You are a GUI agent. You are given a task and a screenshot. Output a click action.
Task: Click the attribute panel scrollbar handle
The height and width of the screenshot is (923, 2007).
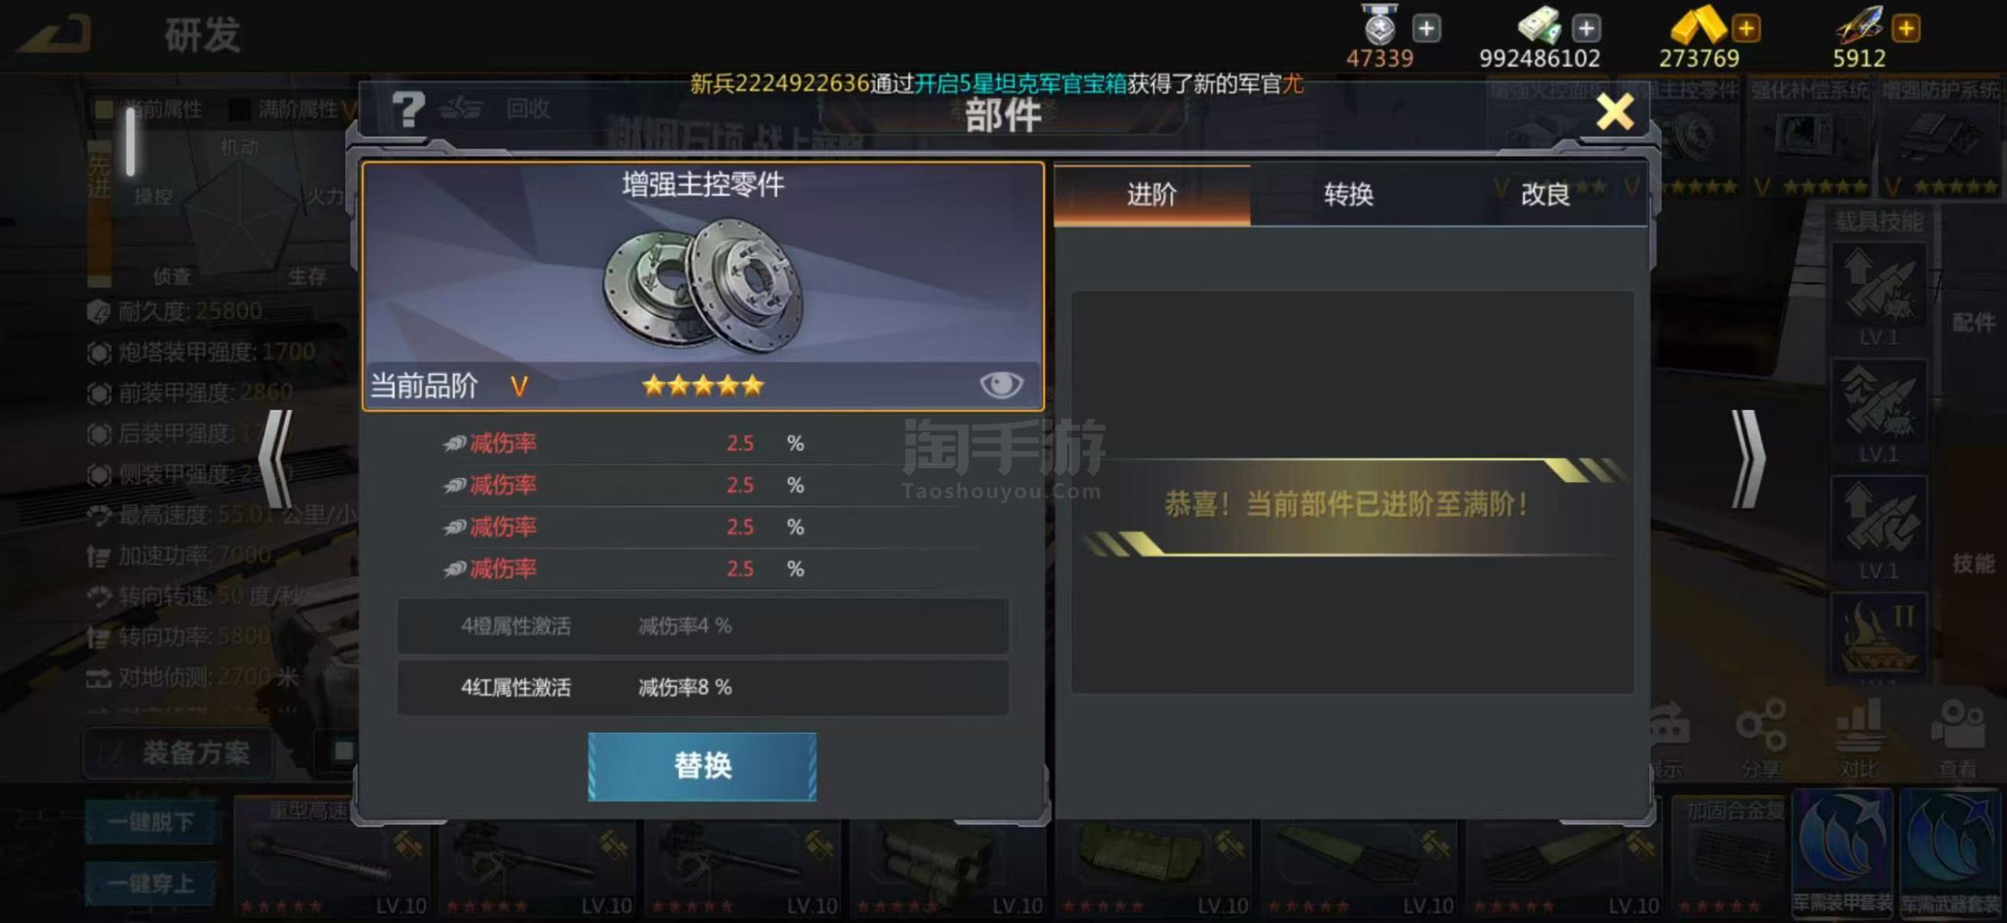131,141
